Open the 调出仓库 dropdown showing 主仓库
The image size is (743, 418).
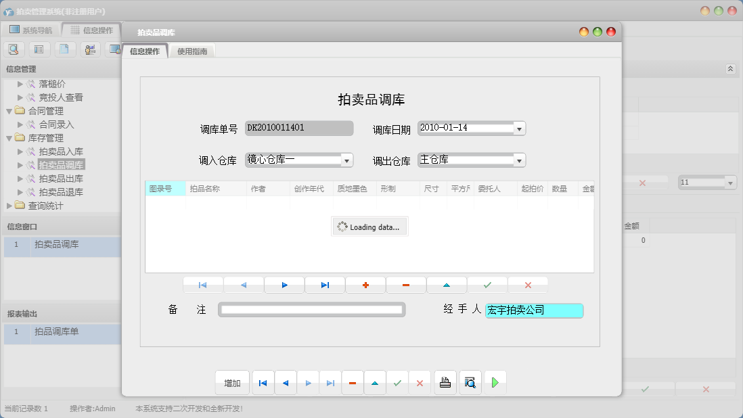[518, 160]
